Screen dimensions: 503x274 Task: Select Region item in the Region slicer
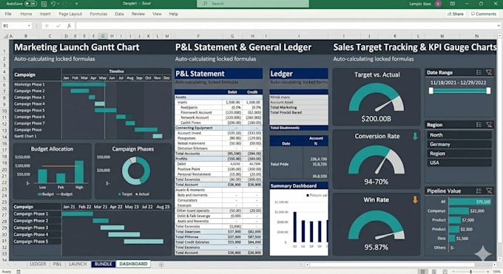click(459, 154)
